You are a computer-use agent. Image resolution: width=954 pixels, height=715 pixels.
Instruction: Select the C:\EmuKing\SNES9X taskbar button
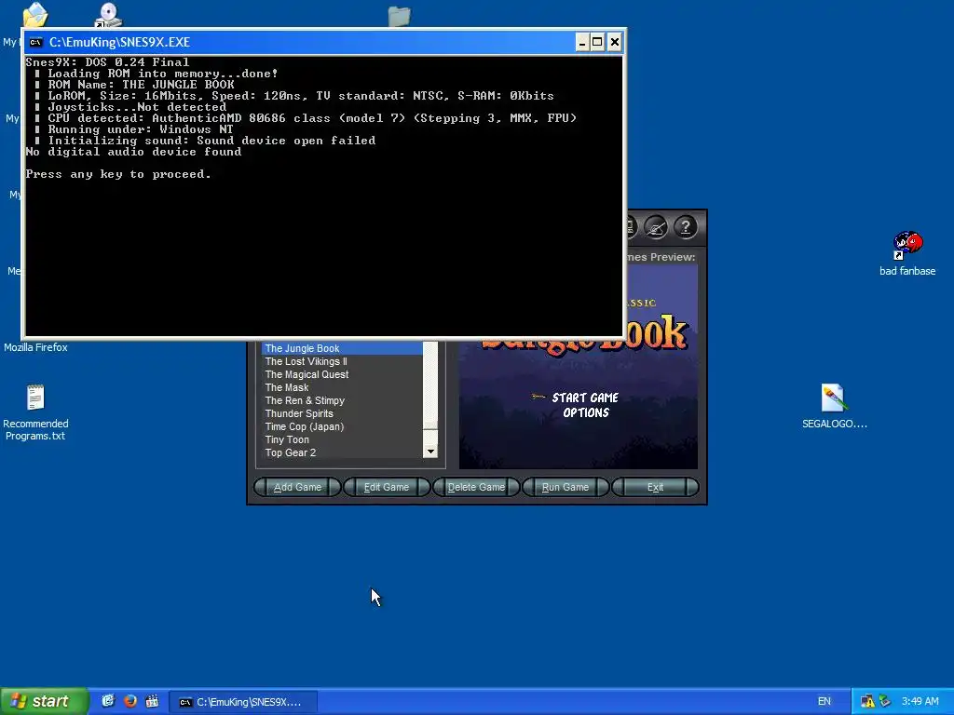click(x=243, y=702)
